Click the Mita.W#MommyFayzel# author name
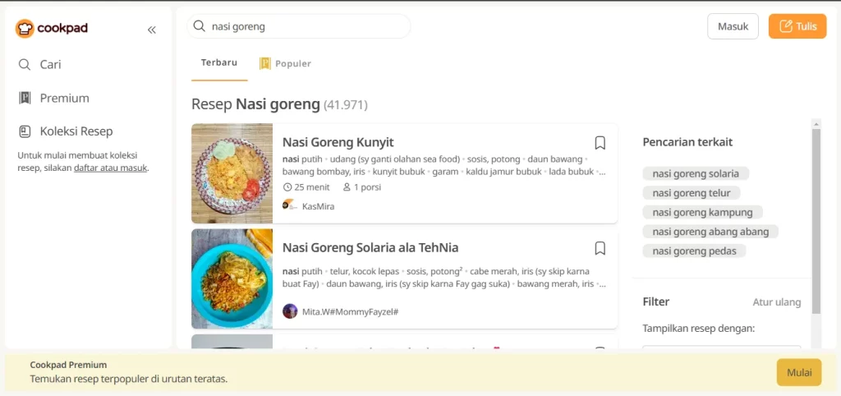Screen dimensions: 841x396 coord(350,311)
